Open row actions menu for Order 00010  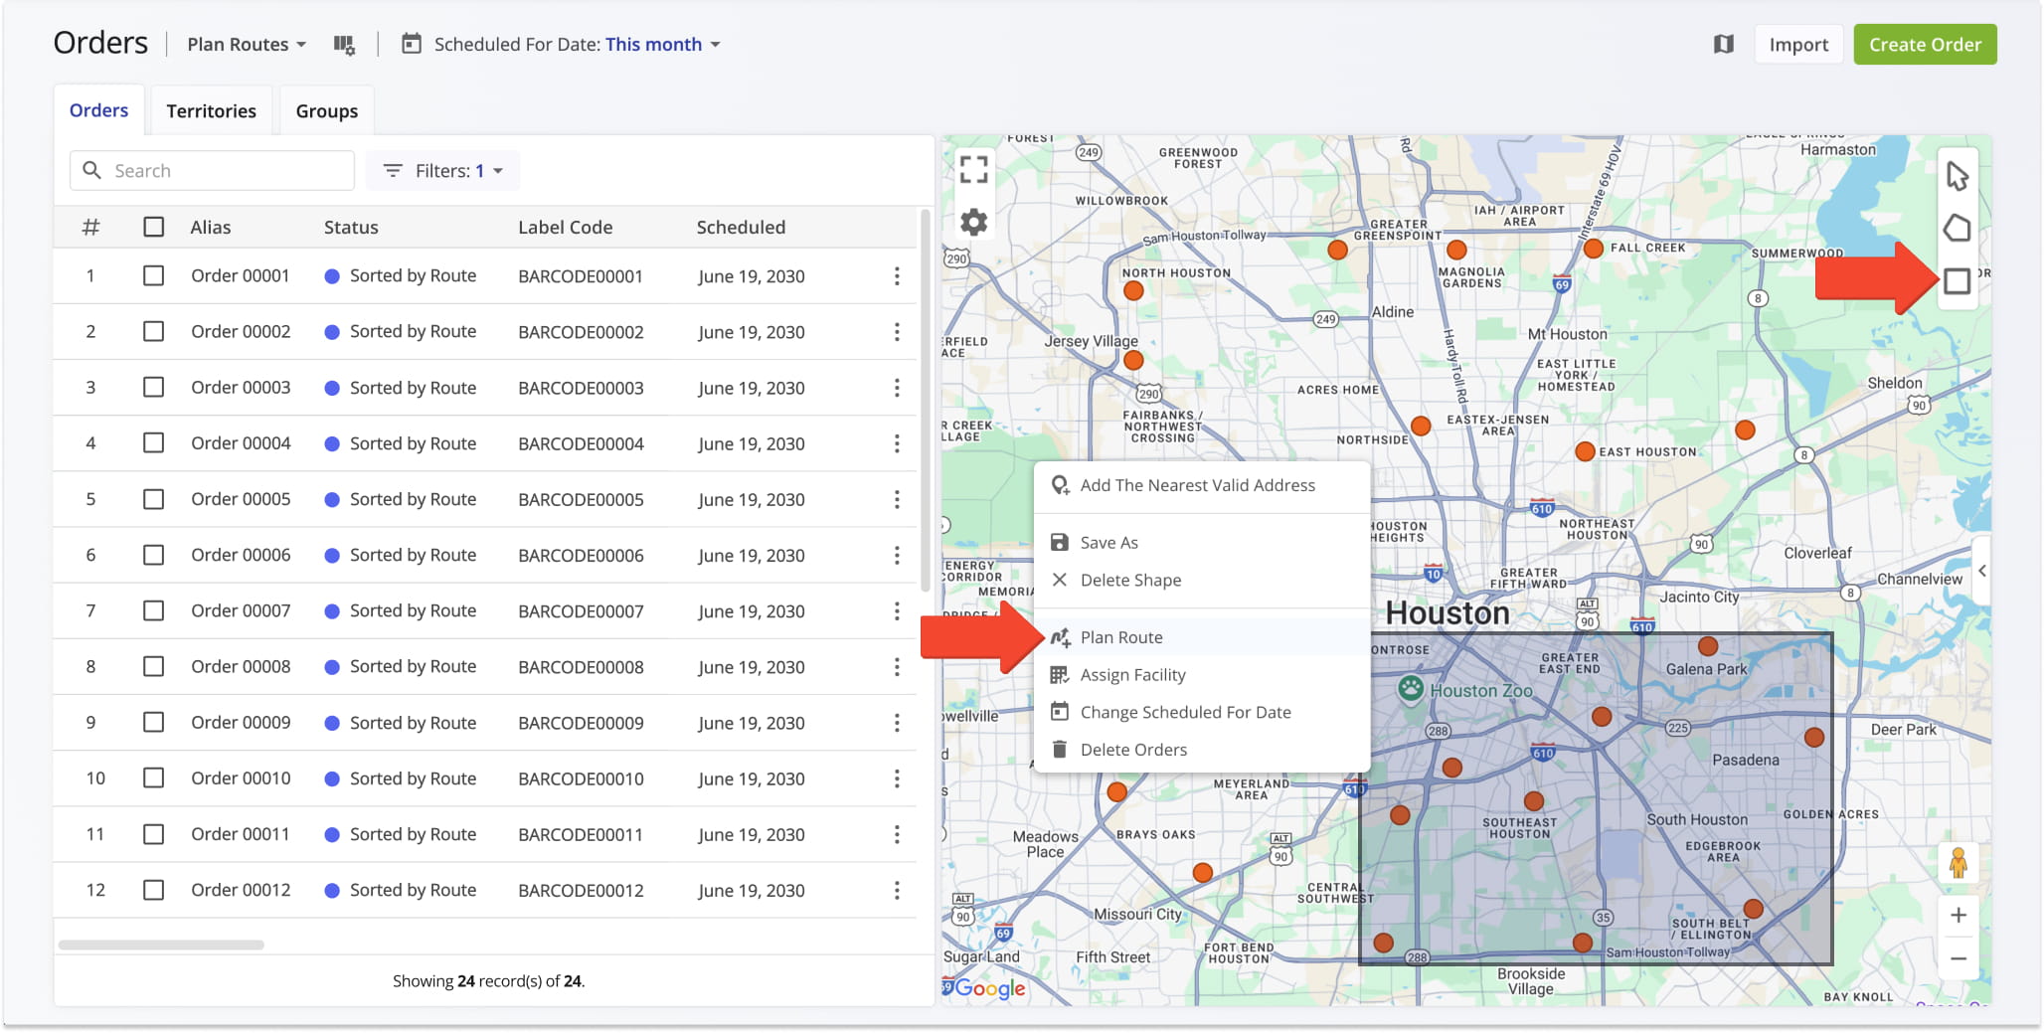tap(897, 778)
